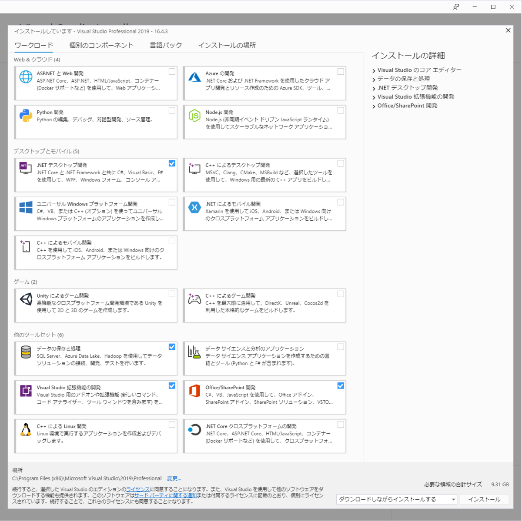The image size is (522, 521).
Task: Click the .NET desktop development monitor icon
Action: coord(26,168)
